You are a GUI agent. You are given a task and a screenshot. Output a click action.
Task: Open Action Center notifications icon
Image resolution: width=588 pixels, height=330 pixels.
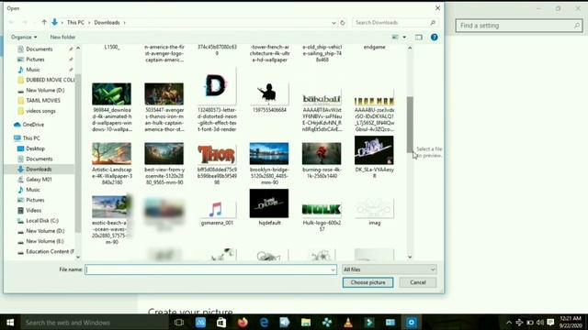point(550,322)
